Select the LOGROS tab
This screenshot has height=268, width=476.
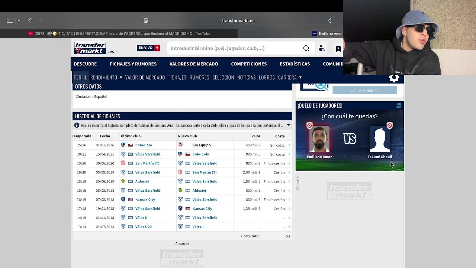[x=267, y=77]
